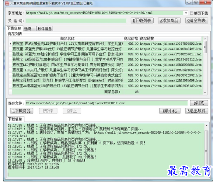The height and width of the screenshot is (183, 215).
Task: Enable the 单页下载 checkbox
Action: tap(191, 13)
